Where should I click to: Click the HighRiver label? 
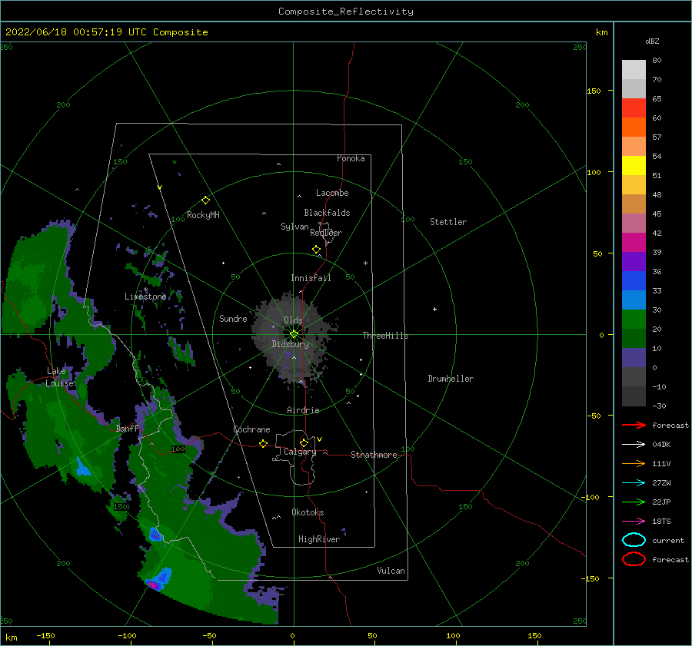[319, 539]
